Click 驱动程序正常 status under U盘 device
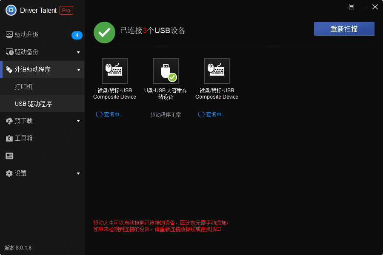Image resolution: width=383 pixels, height=255 pixels. (x=166, y=115)
